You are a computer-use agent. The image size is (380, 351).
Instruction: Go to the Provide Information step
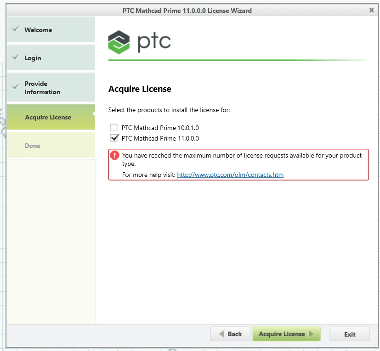pos(51,87)
